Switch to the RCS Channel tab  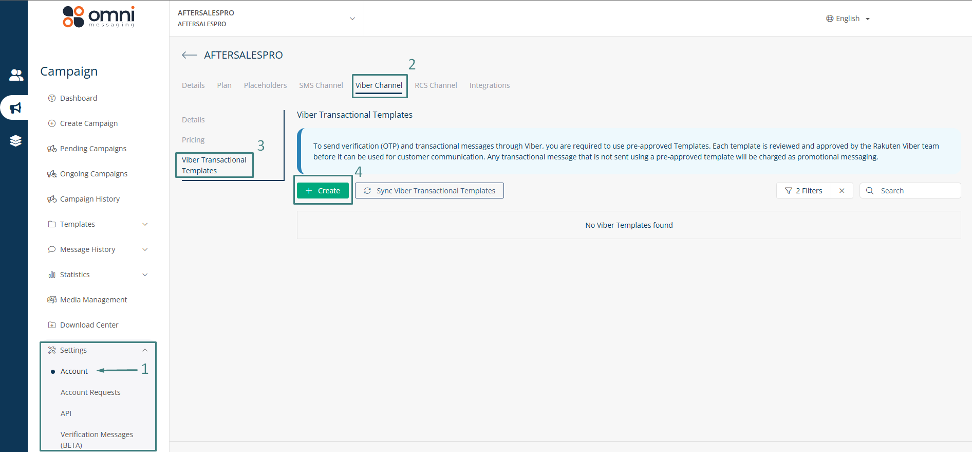[436, 85]
